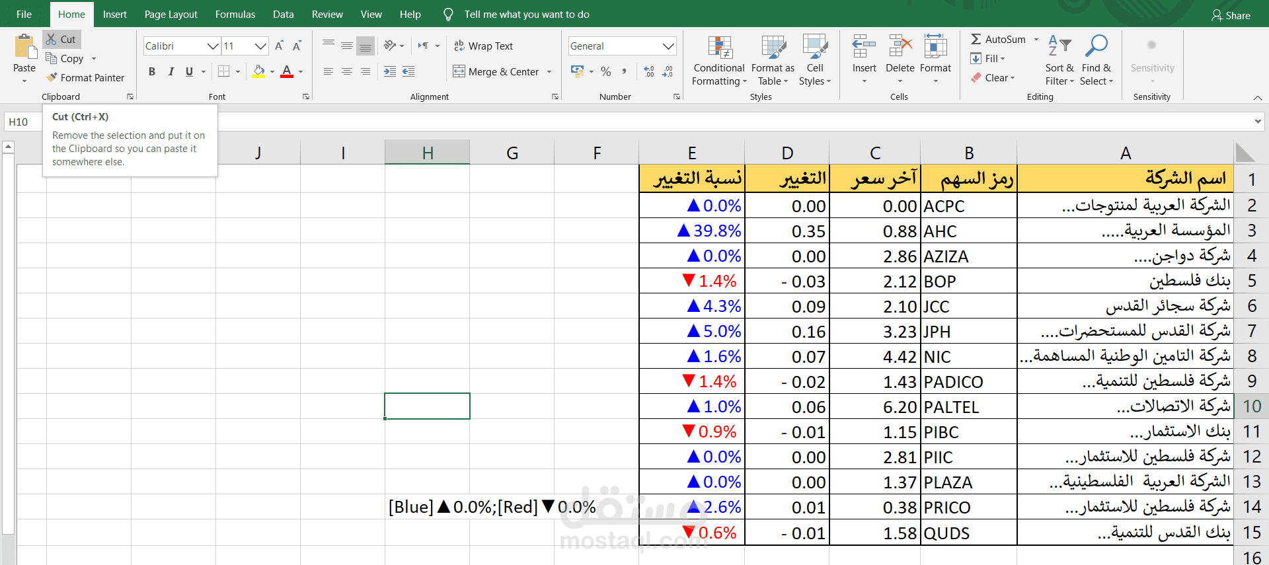Click the Align Right icon

pyautogui.click(x=365, y=71)
